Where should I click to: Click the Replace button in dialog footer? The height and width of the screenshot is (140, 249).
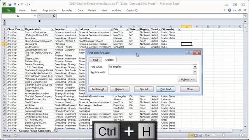[120, 89]
